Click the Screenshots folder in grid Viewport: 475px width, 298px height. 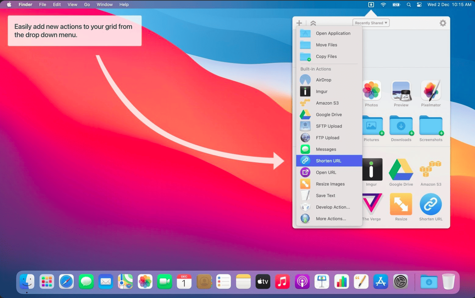click(431, 125)
